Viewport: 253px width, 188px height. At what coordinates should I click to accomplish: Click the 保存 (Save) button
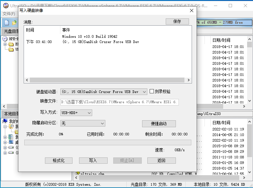(x=177, y=21)
